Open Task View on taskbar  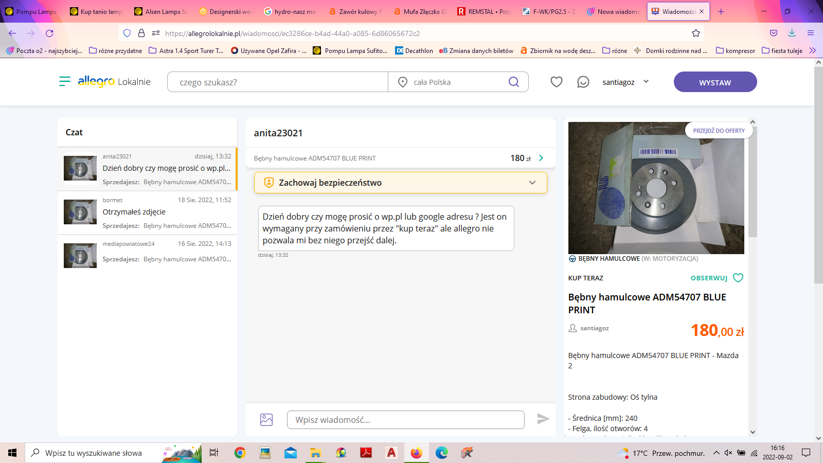214,453
